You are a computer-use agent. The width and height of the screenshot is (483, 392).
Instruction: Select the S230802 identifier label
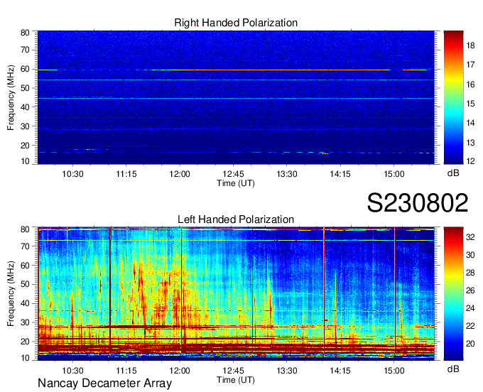pos(418,203)
